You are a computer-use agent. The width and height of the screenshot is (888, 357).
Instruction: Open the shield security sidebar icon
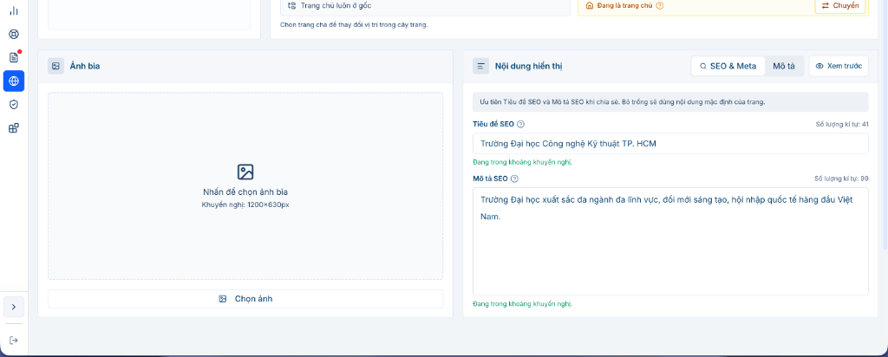[14, 105]
